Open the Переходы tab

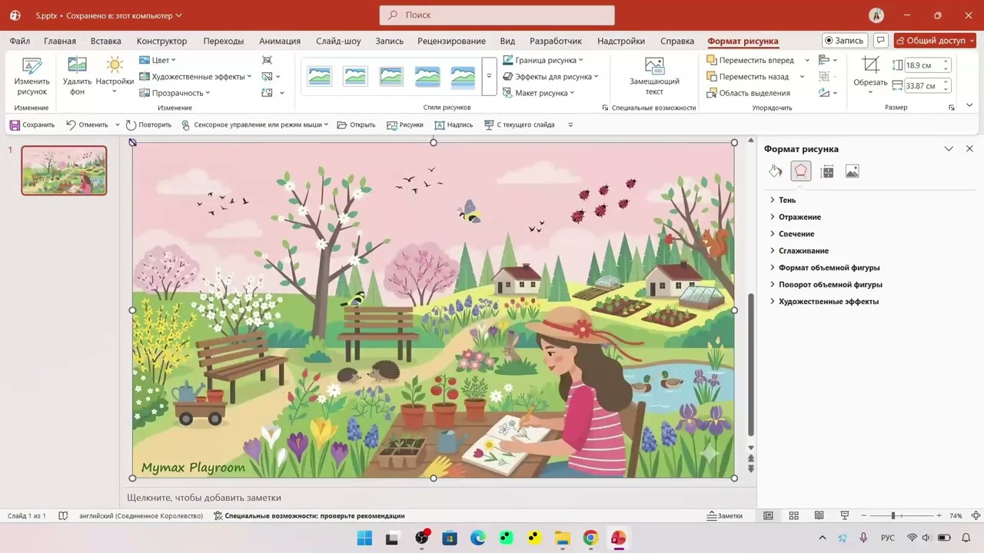(224, 41)
